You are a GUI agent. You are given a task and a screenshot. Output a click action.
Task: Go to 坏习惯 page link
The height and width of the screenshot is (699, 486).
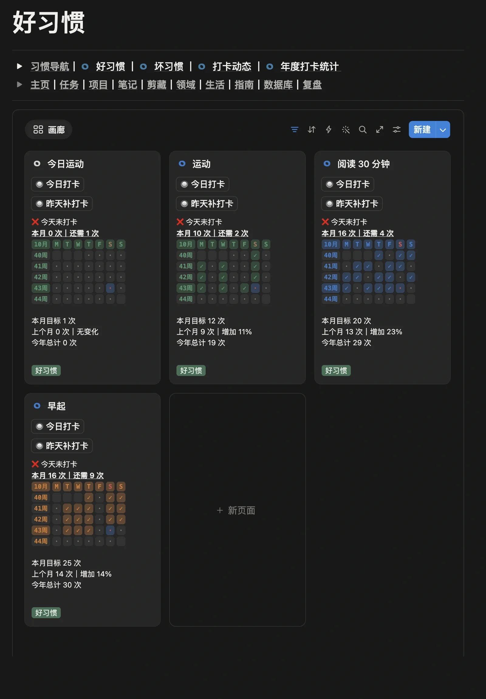(169, 66)
